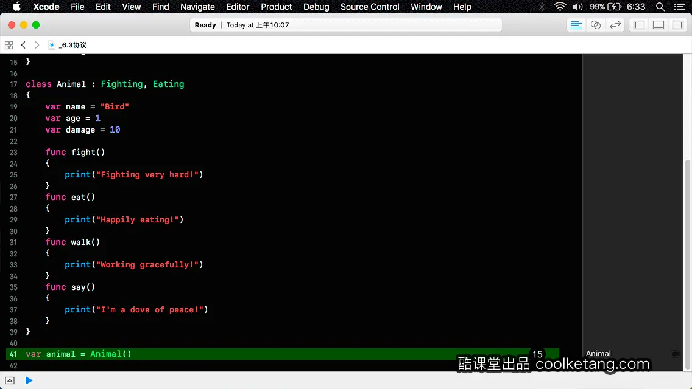Click the Bluetooth status icon
The image size is (692, 389).
pos(542,7)
